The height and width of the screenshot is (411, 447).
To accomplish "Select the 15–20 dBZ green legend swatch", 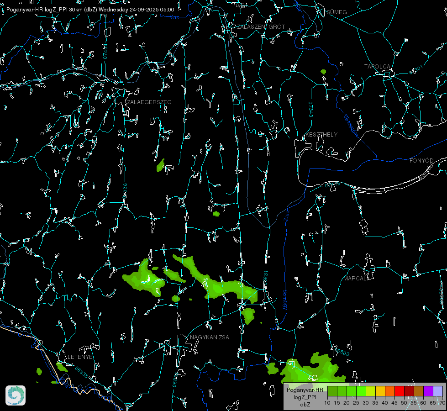I will click(x=342, y=391).
